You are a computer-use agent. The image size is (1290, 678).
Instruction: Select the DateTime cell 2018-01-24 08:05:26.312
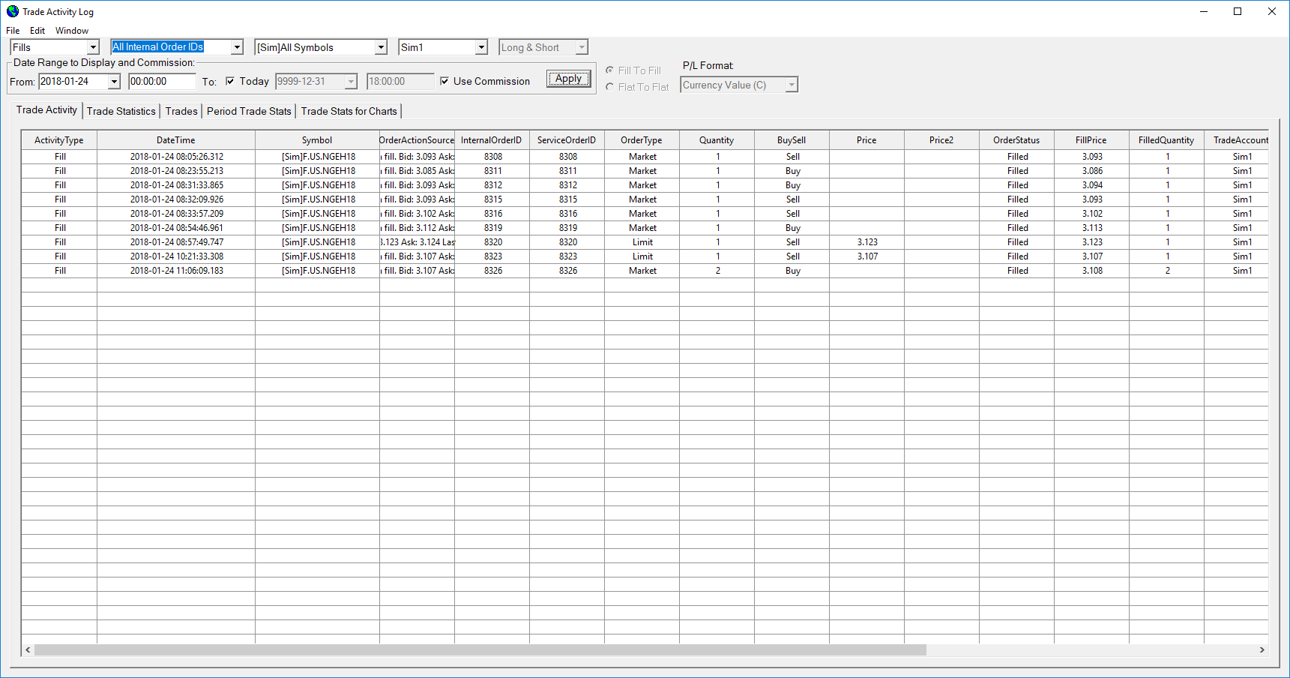pos(176,157)
